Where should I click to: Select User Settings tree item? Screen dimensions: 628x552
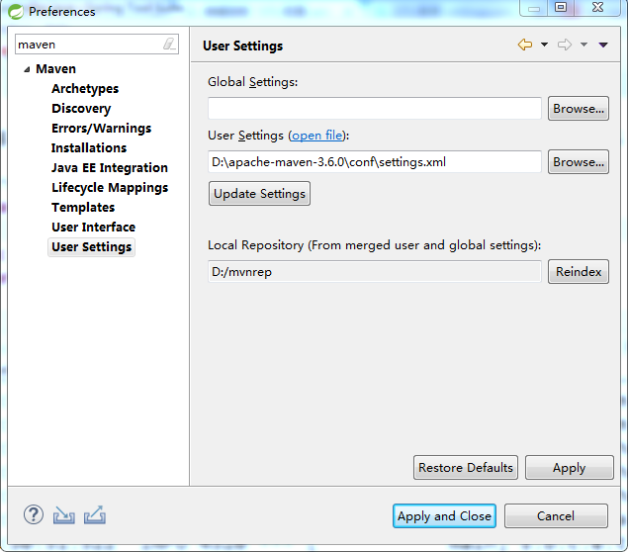point(91,246)
